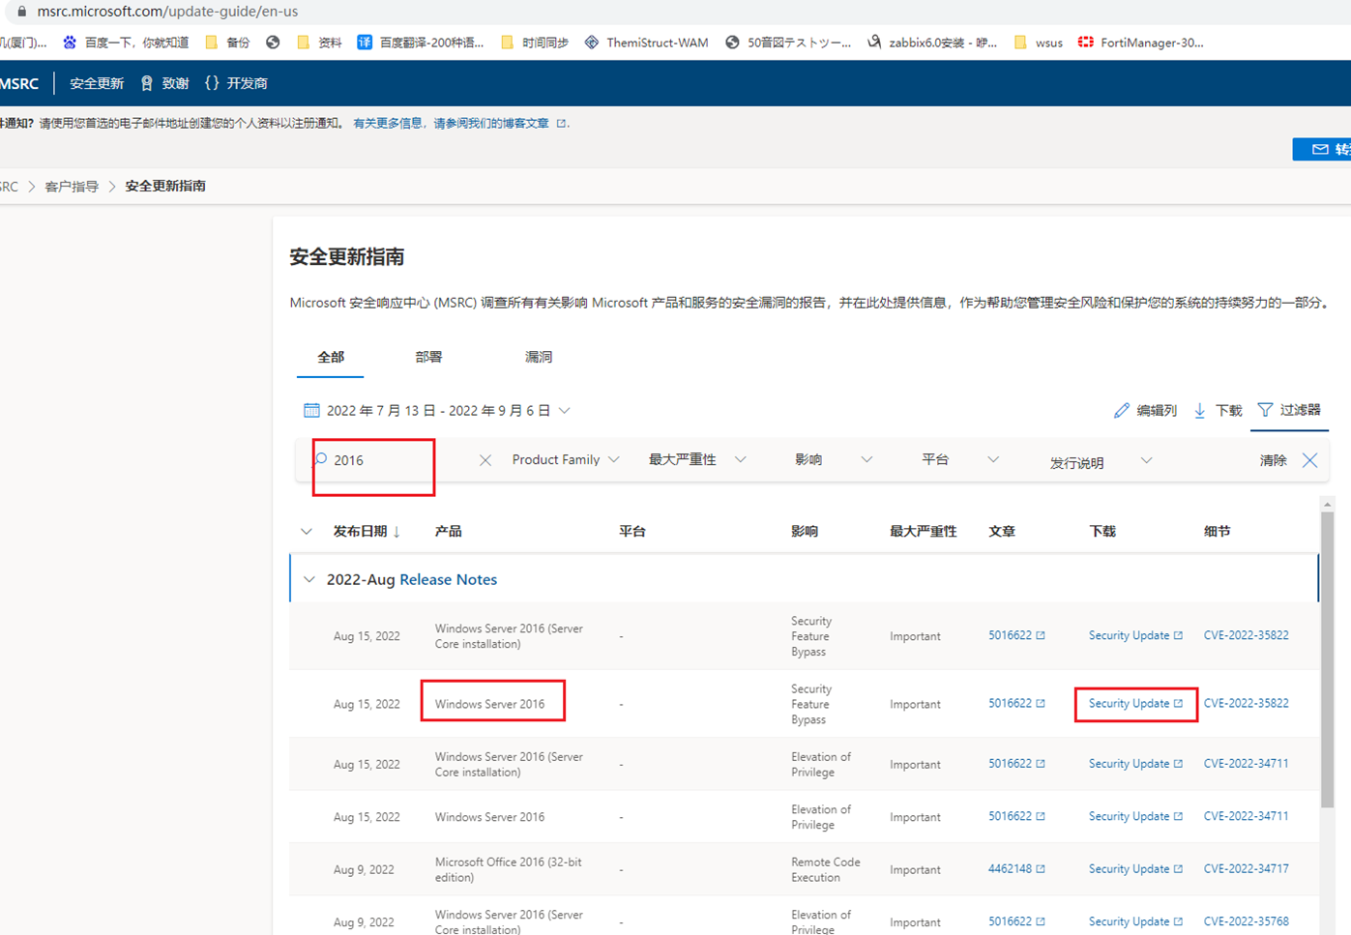Open CVE-2022-34711 in plain Windows Server 2016 row
This screenshot has width=1351, height=935.
(1246, 816)
